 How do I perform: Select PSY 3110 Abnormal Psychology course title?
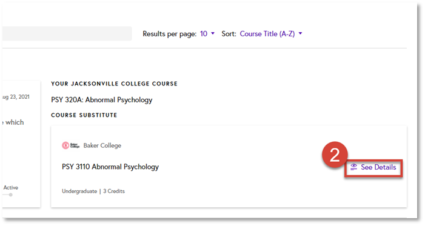coord(110,167)
